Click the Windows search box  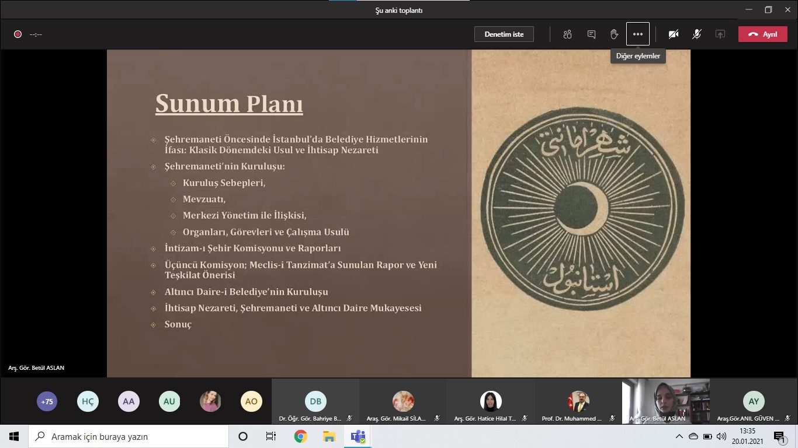pos(129,436)
